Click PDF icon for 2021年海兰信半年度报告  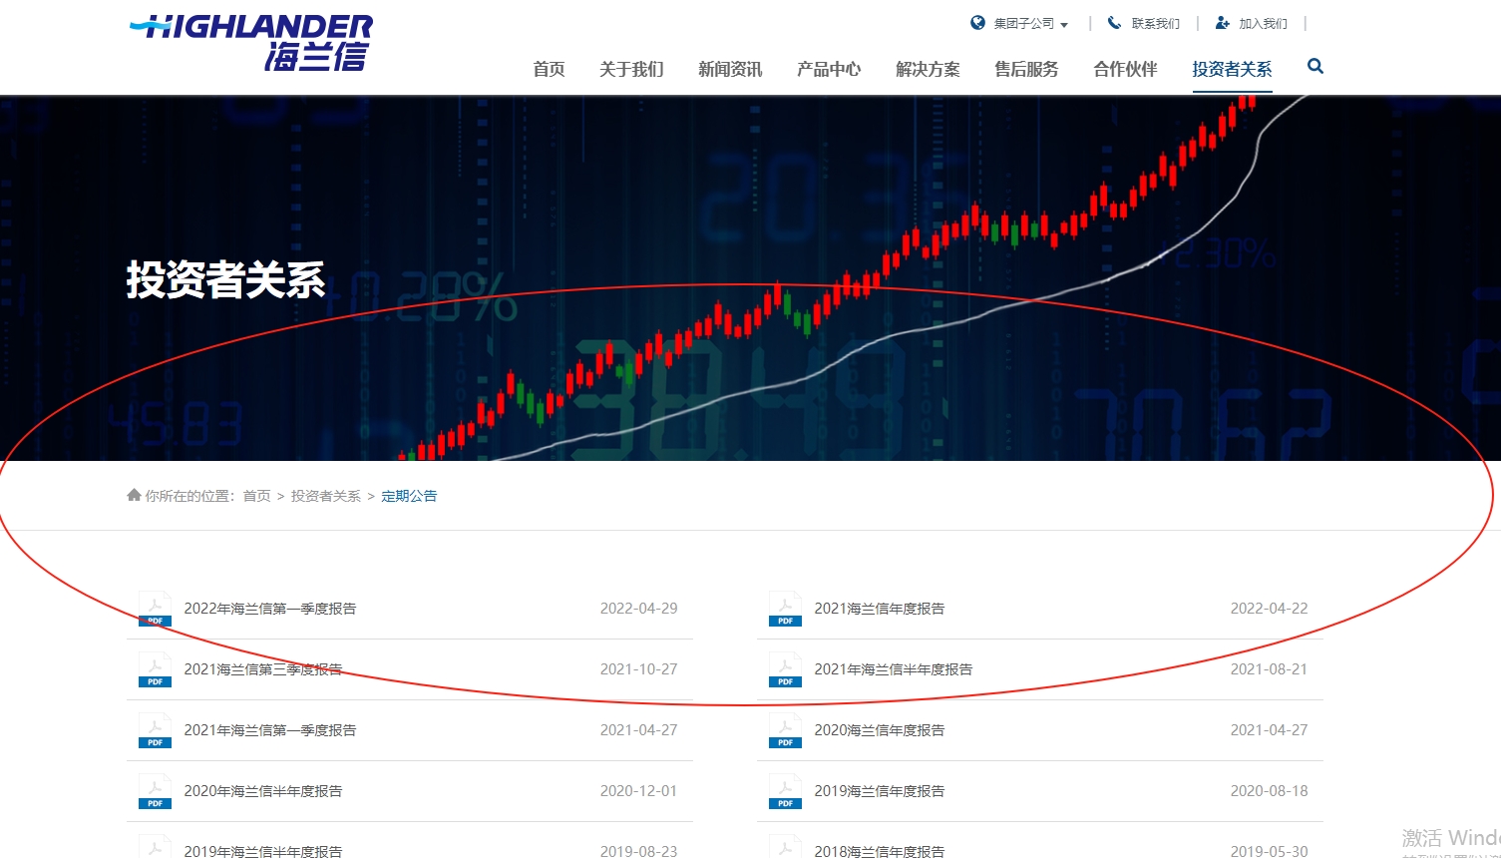(x=785, y=669)
